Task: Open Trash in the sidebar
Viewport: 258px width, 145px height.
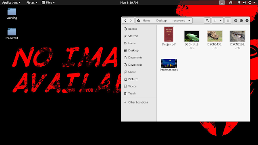Action: click(139, 93)
